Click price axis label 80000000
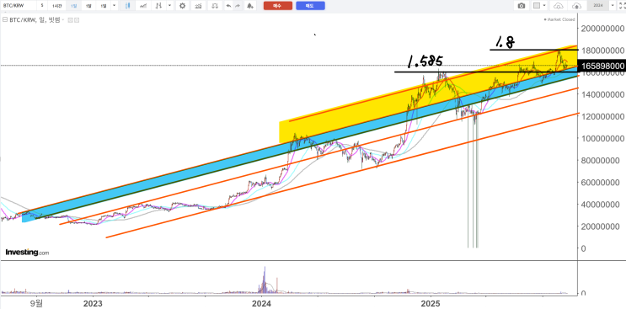This screenshot has width=626, height=309. pos(601,160)
